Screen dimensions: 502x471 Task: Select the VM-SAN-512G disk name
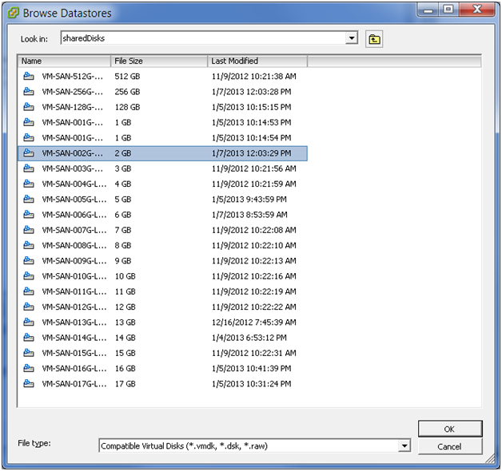pyautogui.click(x=73, y=77)
